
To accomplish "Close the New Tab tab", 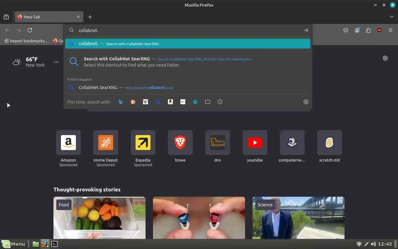I will (x=78, y=17).
